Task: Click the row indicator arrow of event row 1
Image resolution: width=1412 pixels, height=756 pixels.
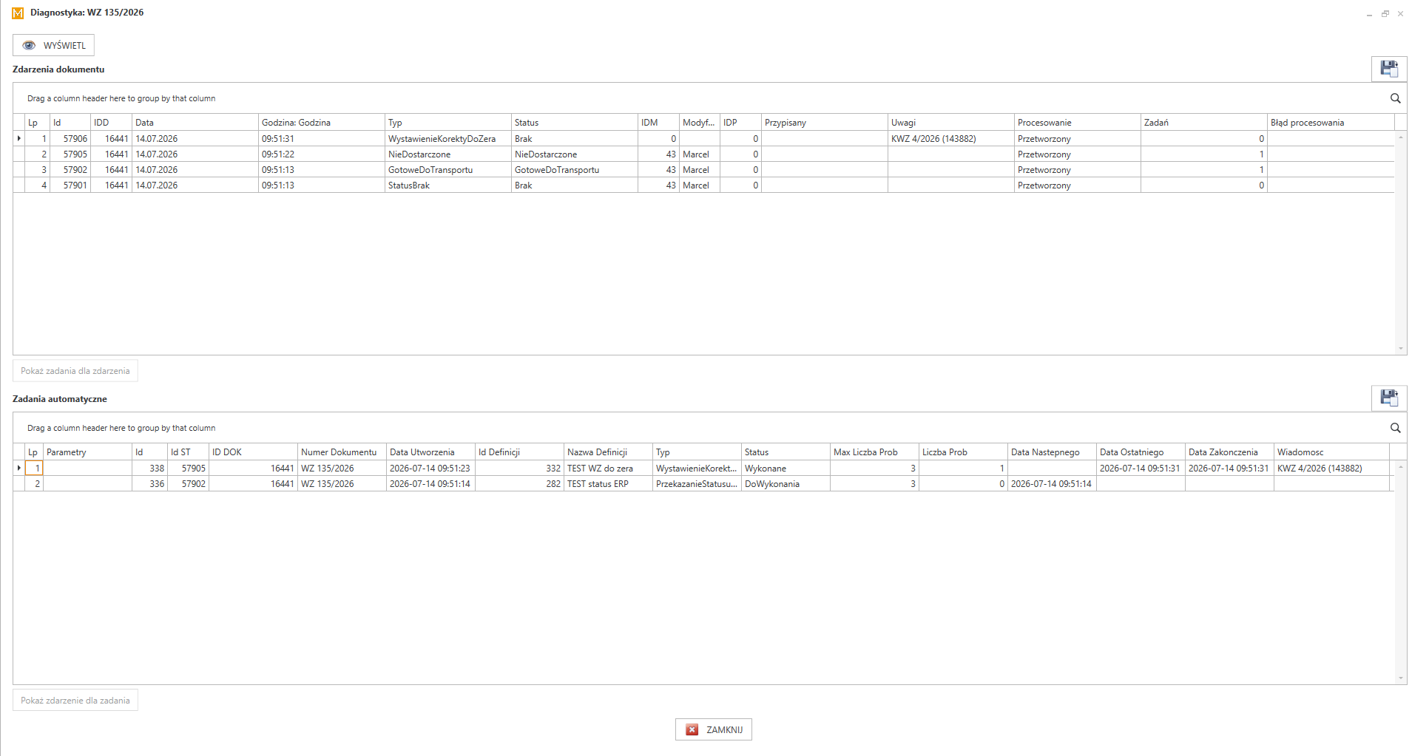Action: (x=19, y=139)
